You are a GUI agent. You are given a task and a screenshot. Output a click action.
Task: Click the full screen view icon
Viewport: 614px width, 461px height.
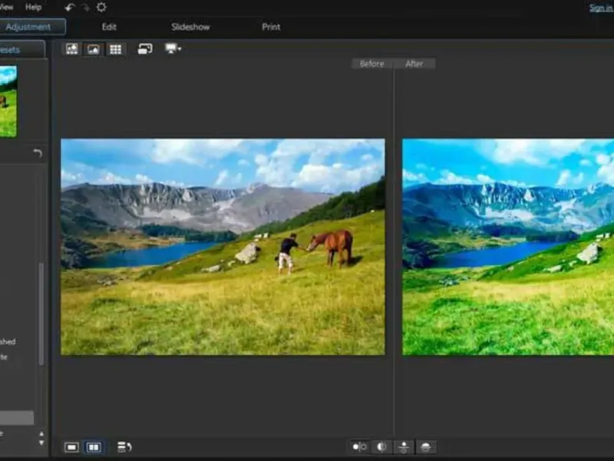point(145,49)
